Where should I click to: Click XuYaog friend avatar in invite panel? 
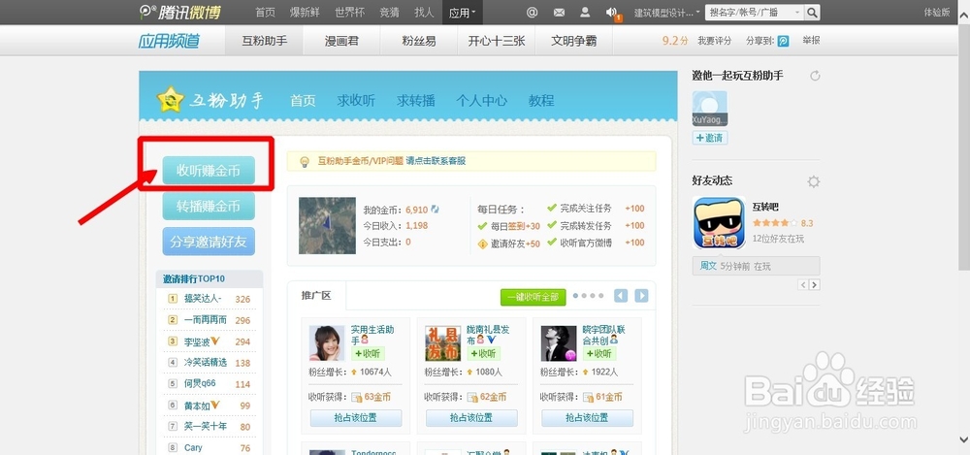click(x=710, y=109)
